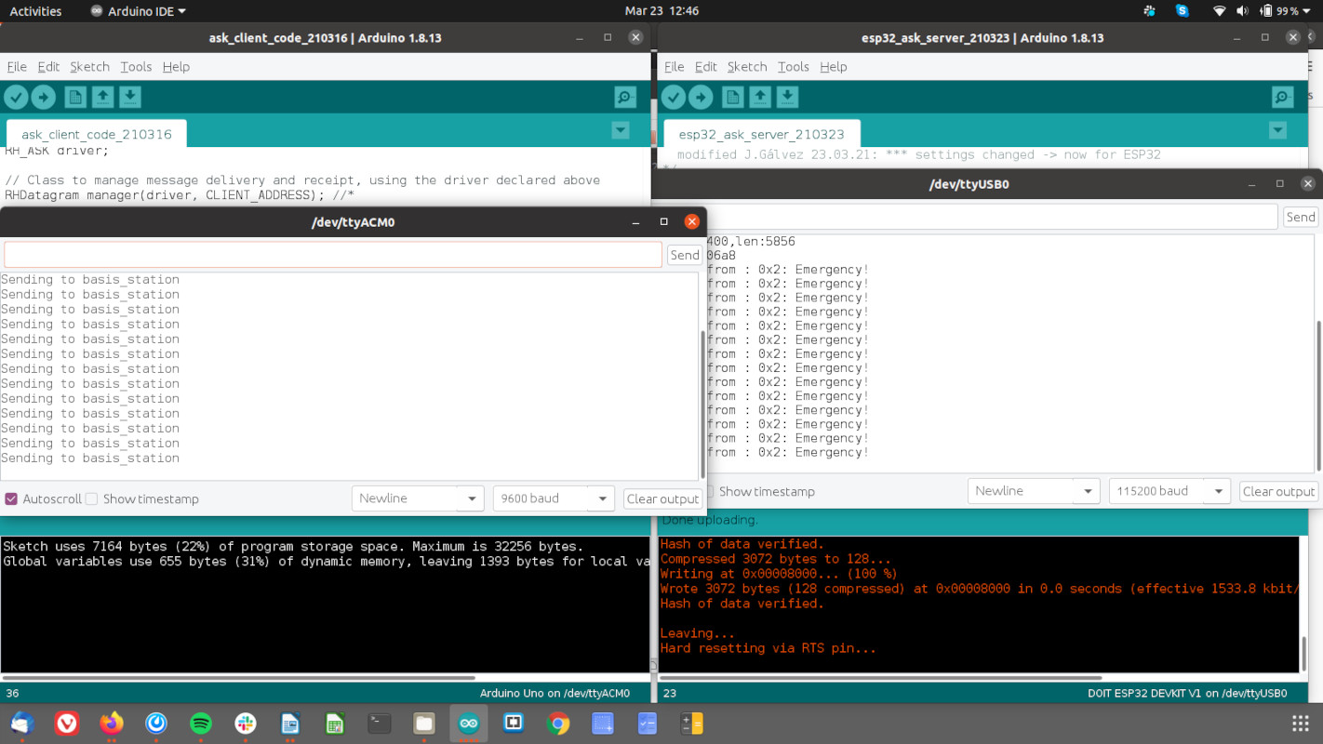Viewport: 1323px width, 744px height.
Task: Toggle Autoscroll checkbox in ttyACM0 monitor
Action: tap(11, 498)
